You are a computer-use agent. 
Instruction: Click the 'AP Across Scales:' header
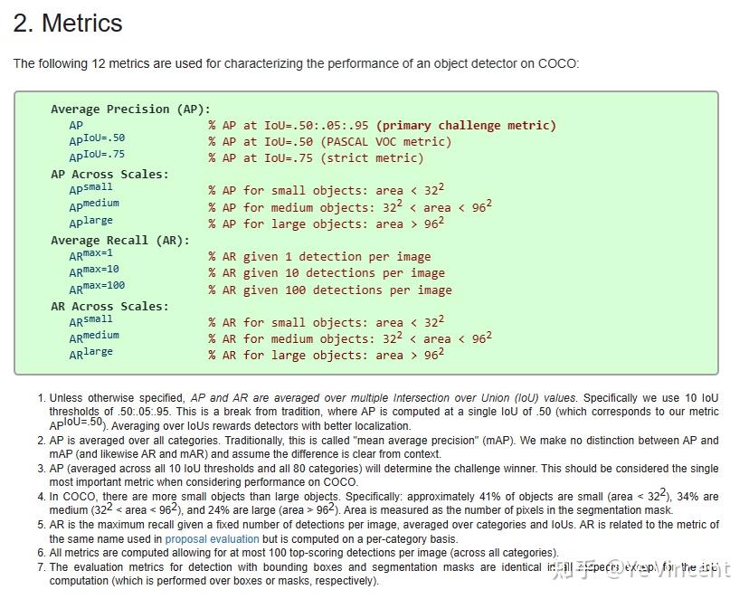[109, 175]
